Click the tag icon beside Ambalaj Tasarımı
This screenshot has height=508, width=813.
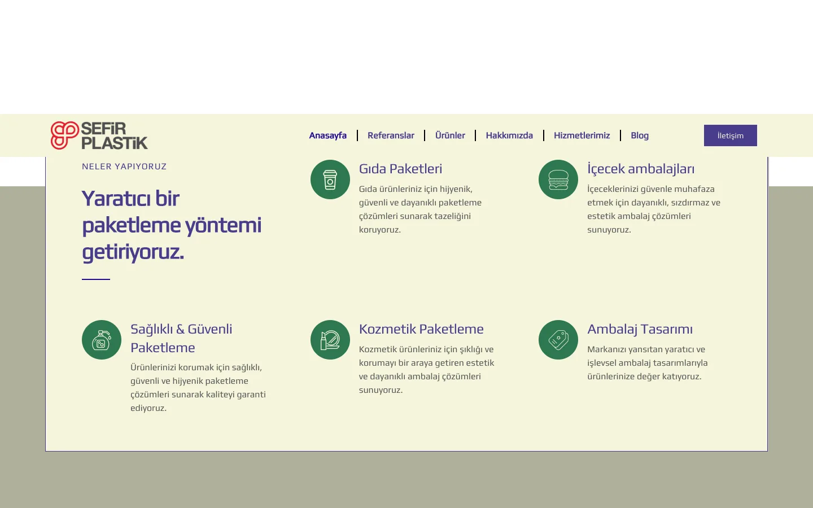click(558, 340)
